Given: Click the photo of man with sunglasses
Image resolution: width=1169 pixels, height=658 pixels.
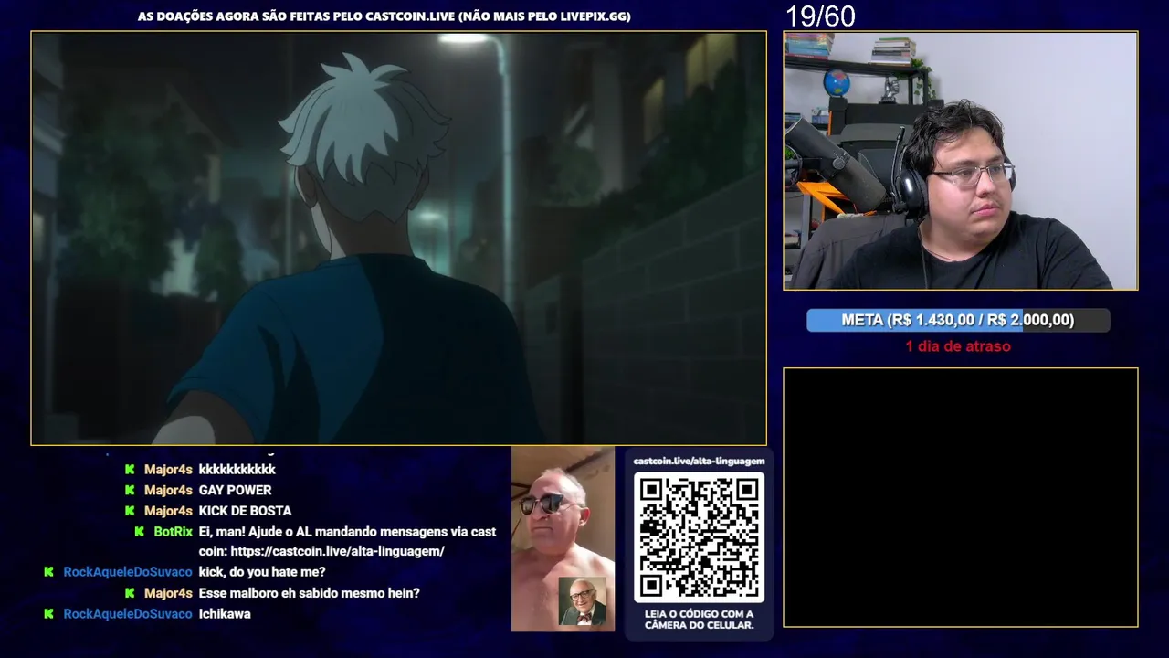Looking at the screenshot, I should click(563, 539).
